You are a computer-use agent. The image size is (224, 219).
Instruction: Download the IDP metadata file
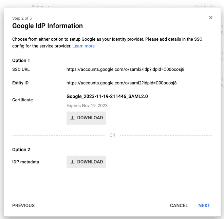pos(86,162)
